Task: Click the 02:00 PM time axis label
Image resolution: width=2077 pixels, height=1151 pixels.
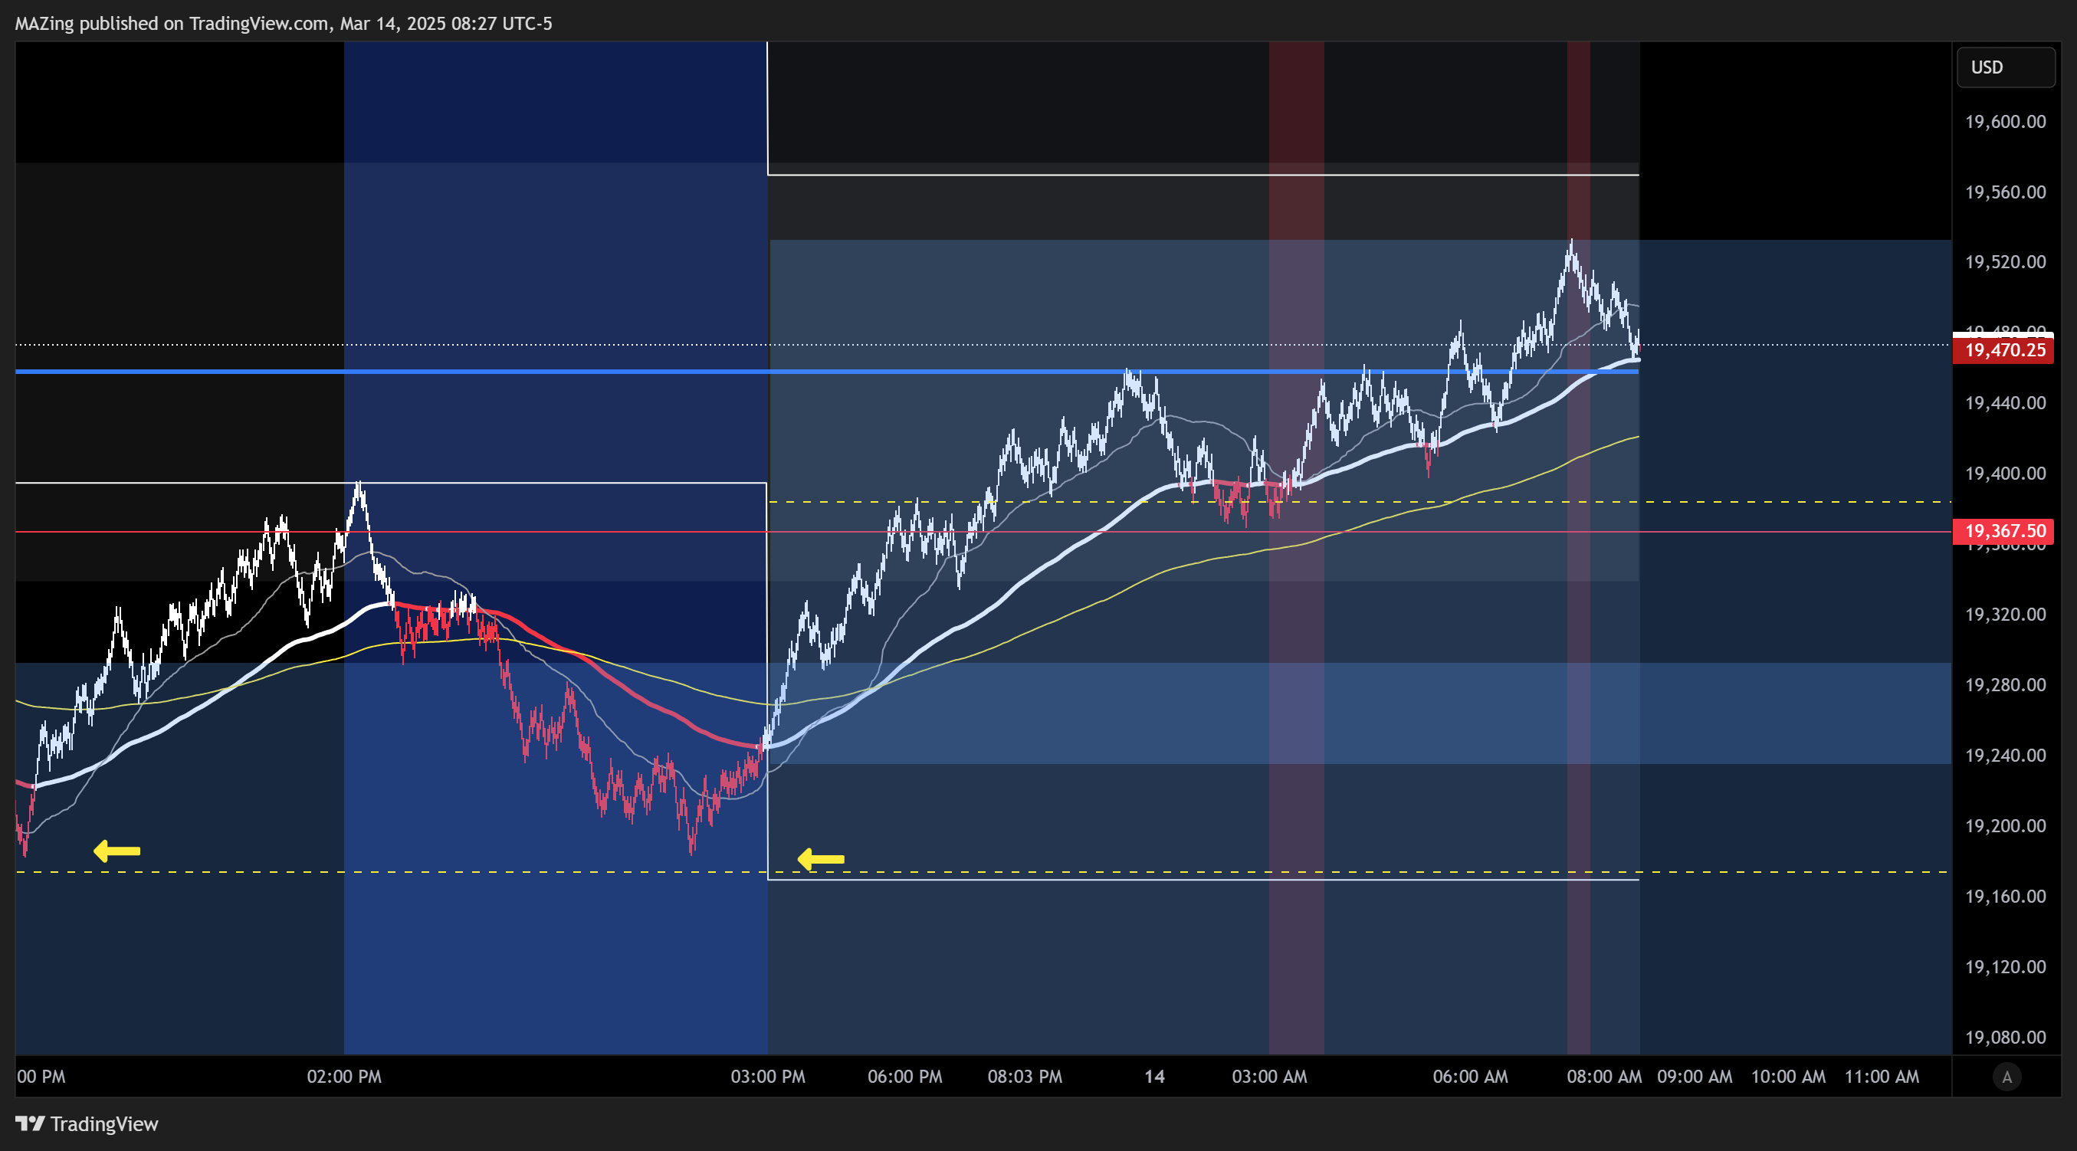Action: click(344, 1077)
